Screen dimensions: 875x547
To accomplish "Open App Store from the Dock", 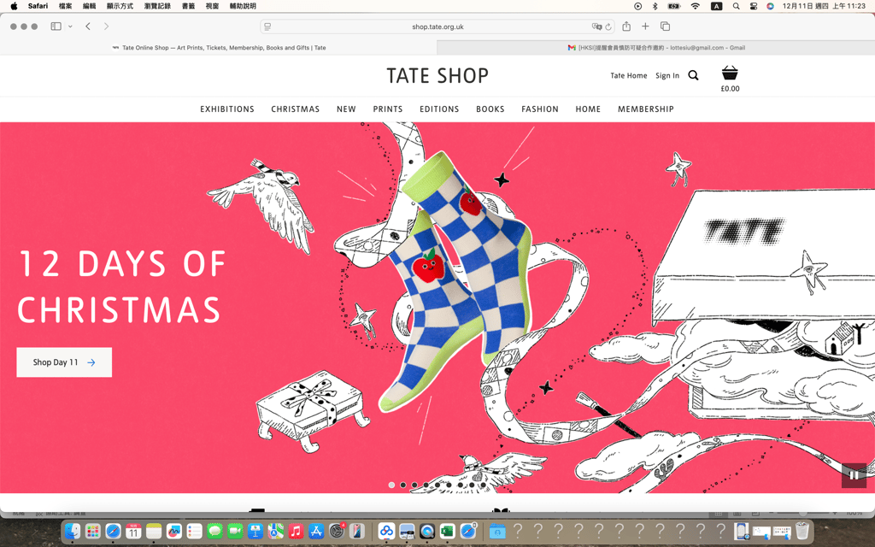I will (316, 531).
